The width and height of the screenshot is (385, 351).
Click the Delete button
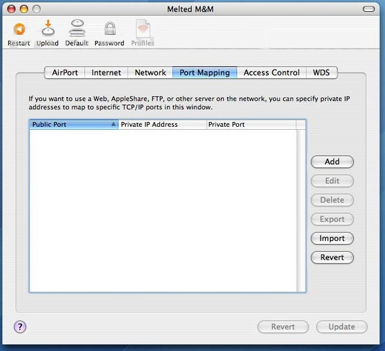click(x=332, y=200)
